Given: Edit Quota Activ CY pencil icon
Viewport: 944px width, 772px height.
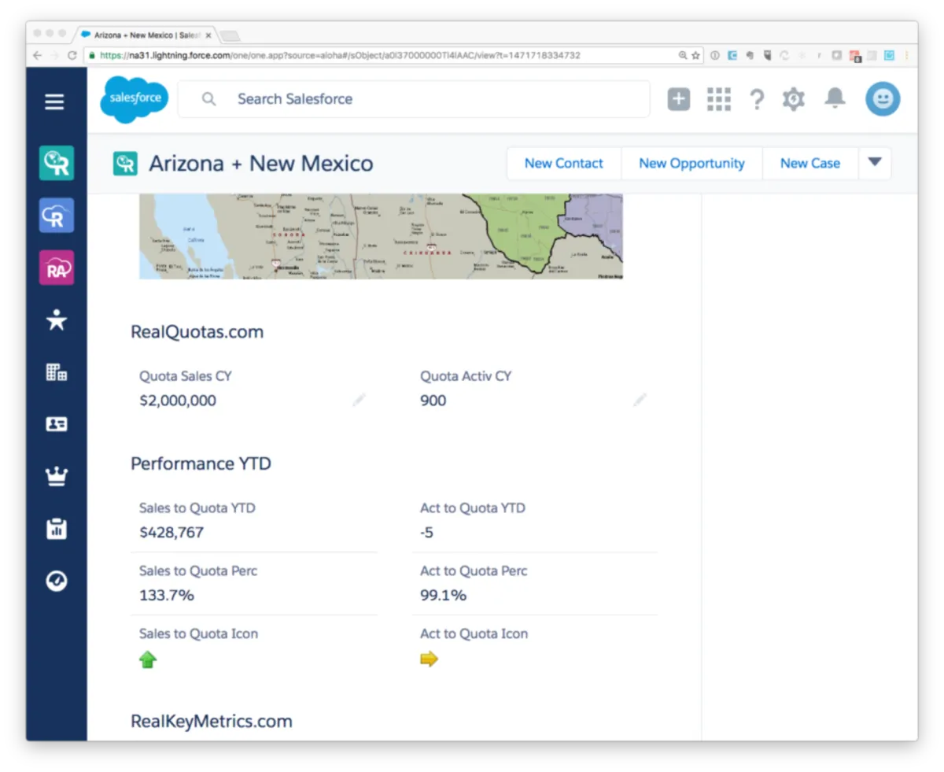Looking at the screenshot, I should 640,400.
